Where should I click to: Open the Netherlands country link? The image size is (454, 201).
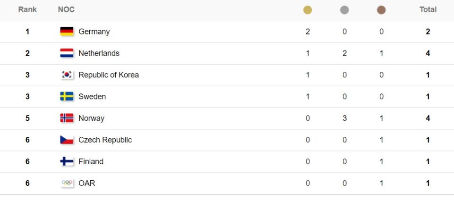point(99,53)
